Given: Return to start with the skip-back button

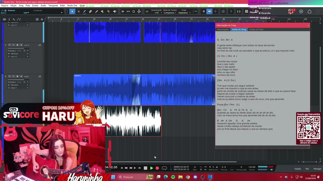Looking at the screenshot, I should point(139,168).
